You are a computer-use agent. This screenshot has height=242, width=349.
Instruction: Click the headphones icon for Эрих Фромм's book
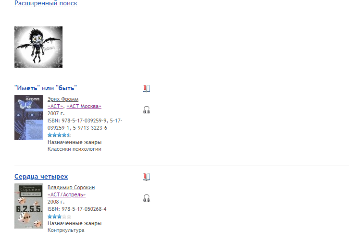147,110
